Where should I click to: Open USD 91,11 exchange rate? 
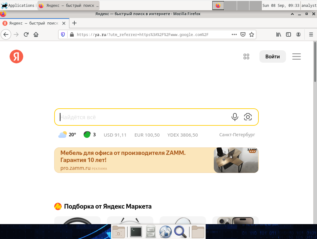point(115,135)
